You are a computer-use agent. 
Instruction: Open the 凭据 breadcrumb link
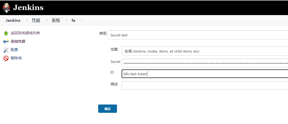click(36, 21)
